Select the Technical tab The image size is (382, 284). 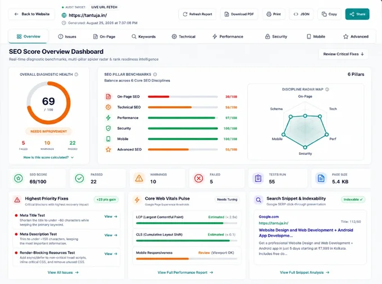point(184,36)
